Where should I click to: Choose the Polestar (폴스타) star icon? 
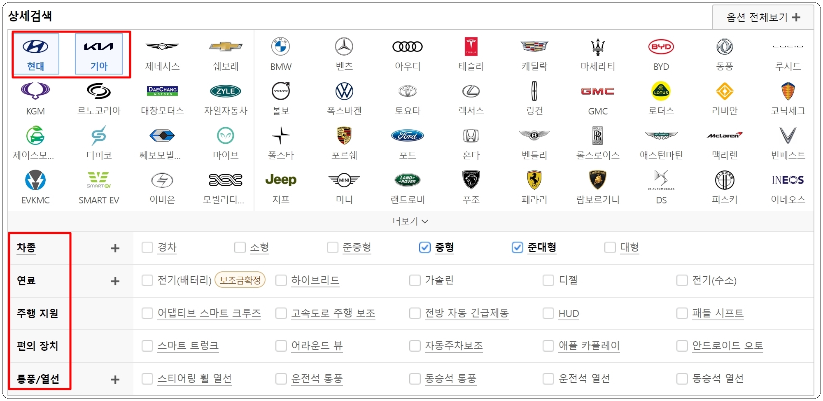(x=281, y=135)
